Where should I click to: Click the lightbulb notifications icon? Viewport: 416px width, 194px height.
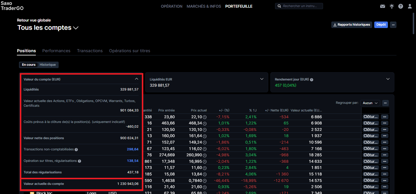(392, 6)
